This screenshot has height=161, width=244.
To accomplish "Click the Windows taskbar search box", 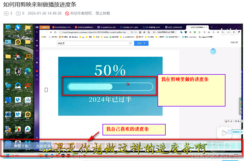I will click(x=24, y=155).
